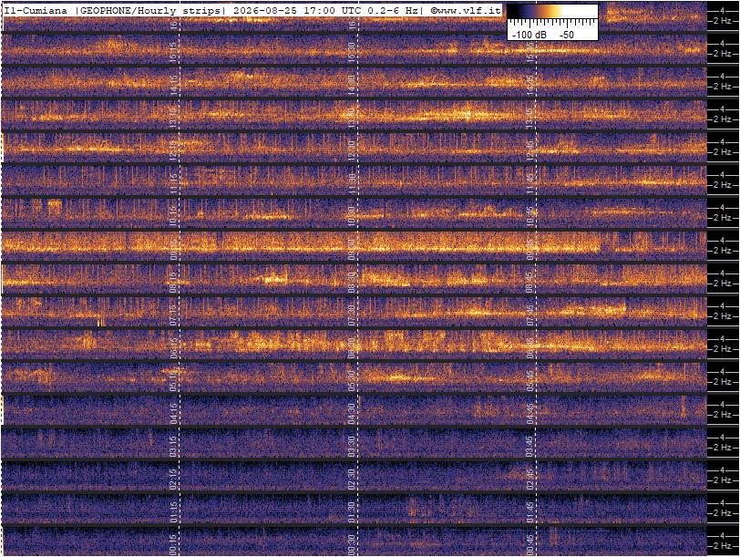740x557 pixels.
Task: Click the 02:45 time marker
Action: click(x=530, y=480)
